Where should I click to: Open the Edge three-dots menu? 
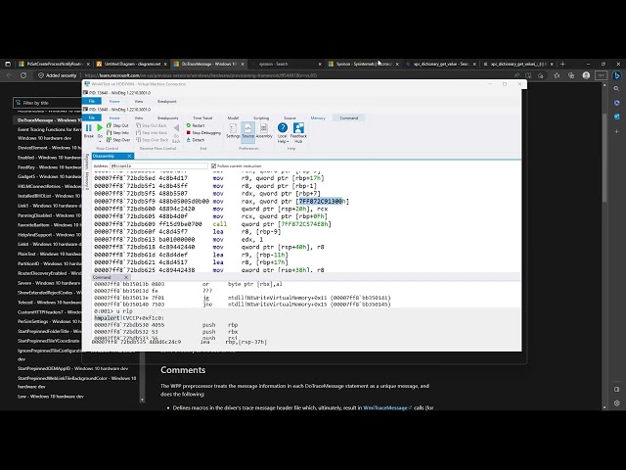601,75
